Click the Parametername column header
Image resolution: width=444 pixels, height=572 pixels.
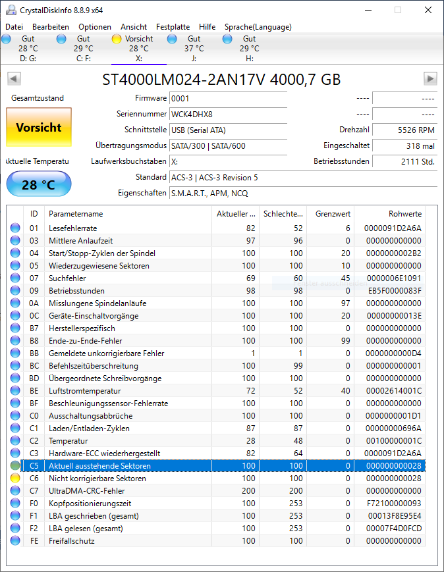click(128, 214)
